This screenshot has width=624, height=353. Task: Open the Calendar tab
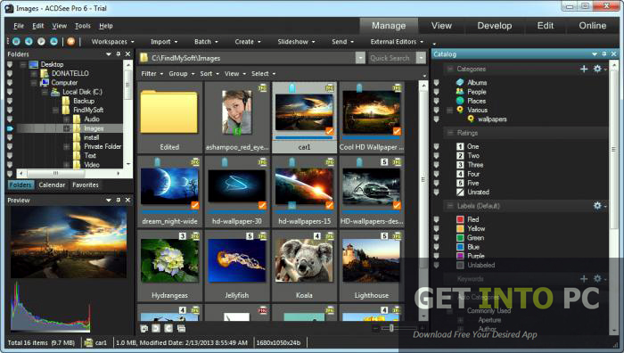[52, 185]
